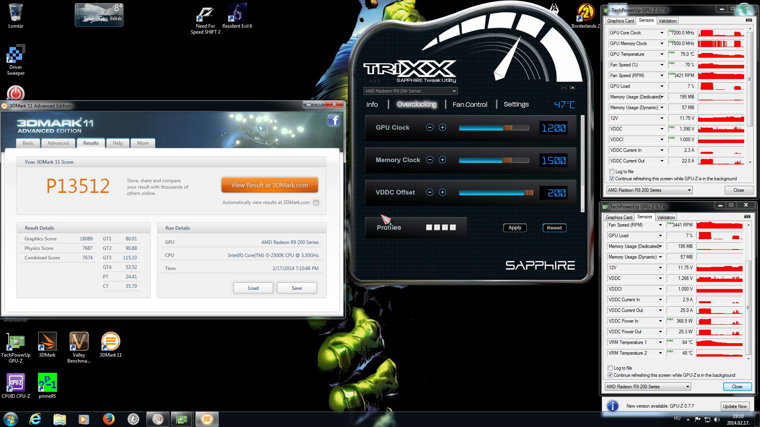Adjust the GPU Clock slider
Image resolution: width=760 pixels, height=427 pixels.
494,128
